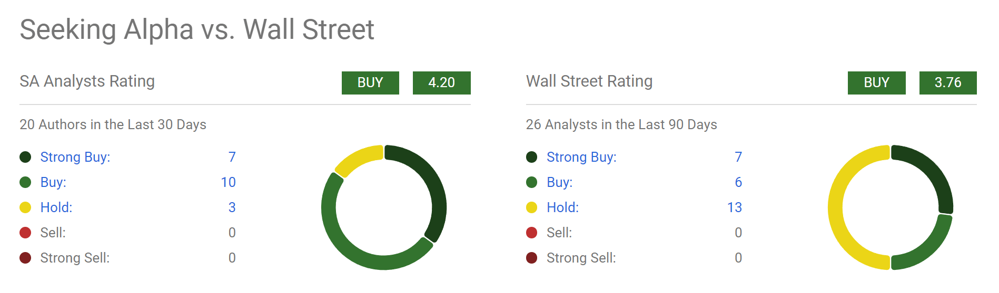
Task: Click the yellow Hold dot under SA Analysts
Action: click(25, 207)
